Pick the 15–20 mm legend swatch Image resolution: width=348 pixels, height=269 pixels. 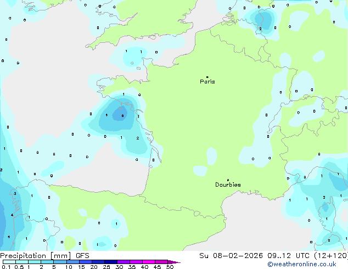pos(85,262)
